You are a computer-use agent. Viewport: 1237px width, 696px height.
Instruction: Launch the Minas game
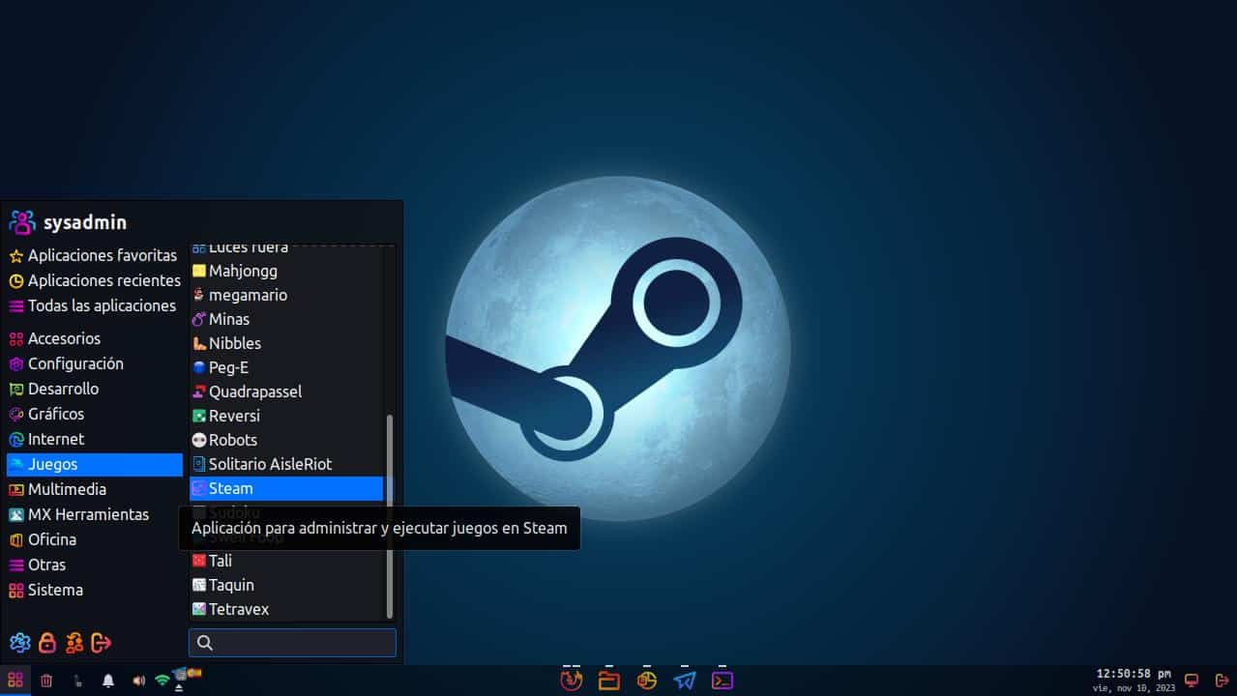[286, 319]
